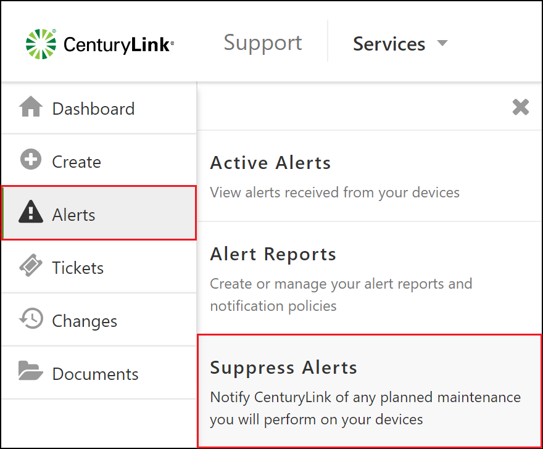Click the Alerts warning triangle icon

pyautogui.click(x=31, y=212)
